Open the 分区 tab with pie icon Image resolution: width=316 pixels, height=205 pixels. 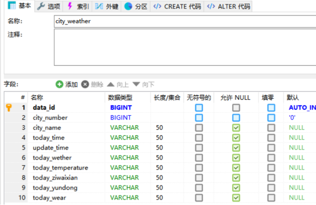136,6
